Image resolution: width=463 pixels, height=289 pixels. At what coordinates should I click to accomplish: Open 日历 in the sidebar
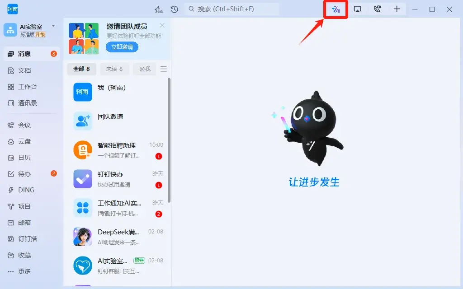tap(32, 158)
